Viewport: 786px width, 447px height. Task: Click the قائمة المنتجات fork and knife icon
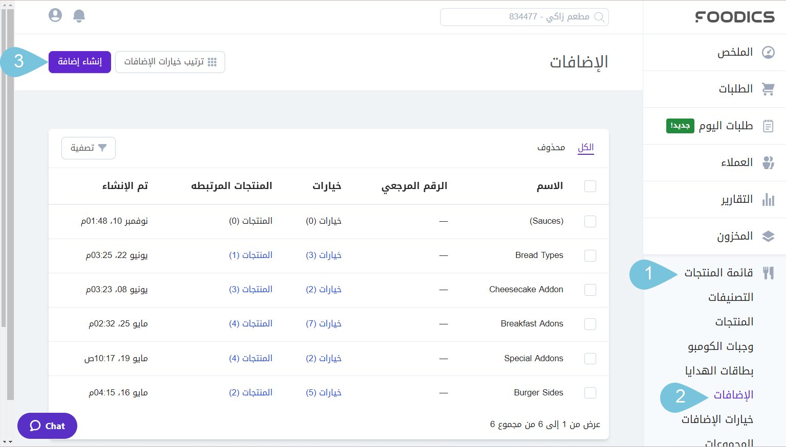[768, 273]
